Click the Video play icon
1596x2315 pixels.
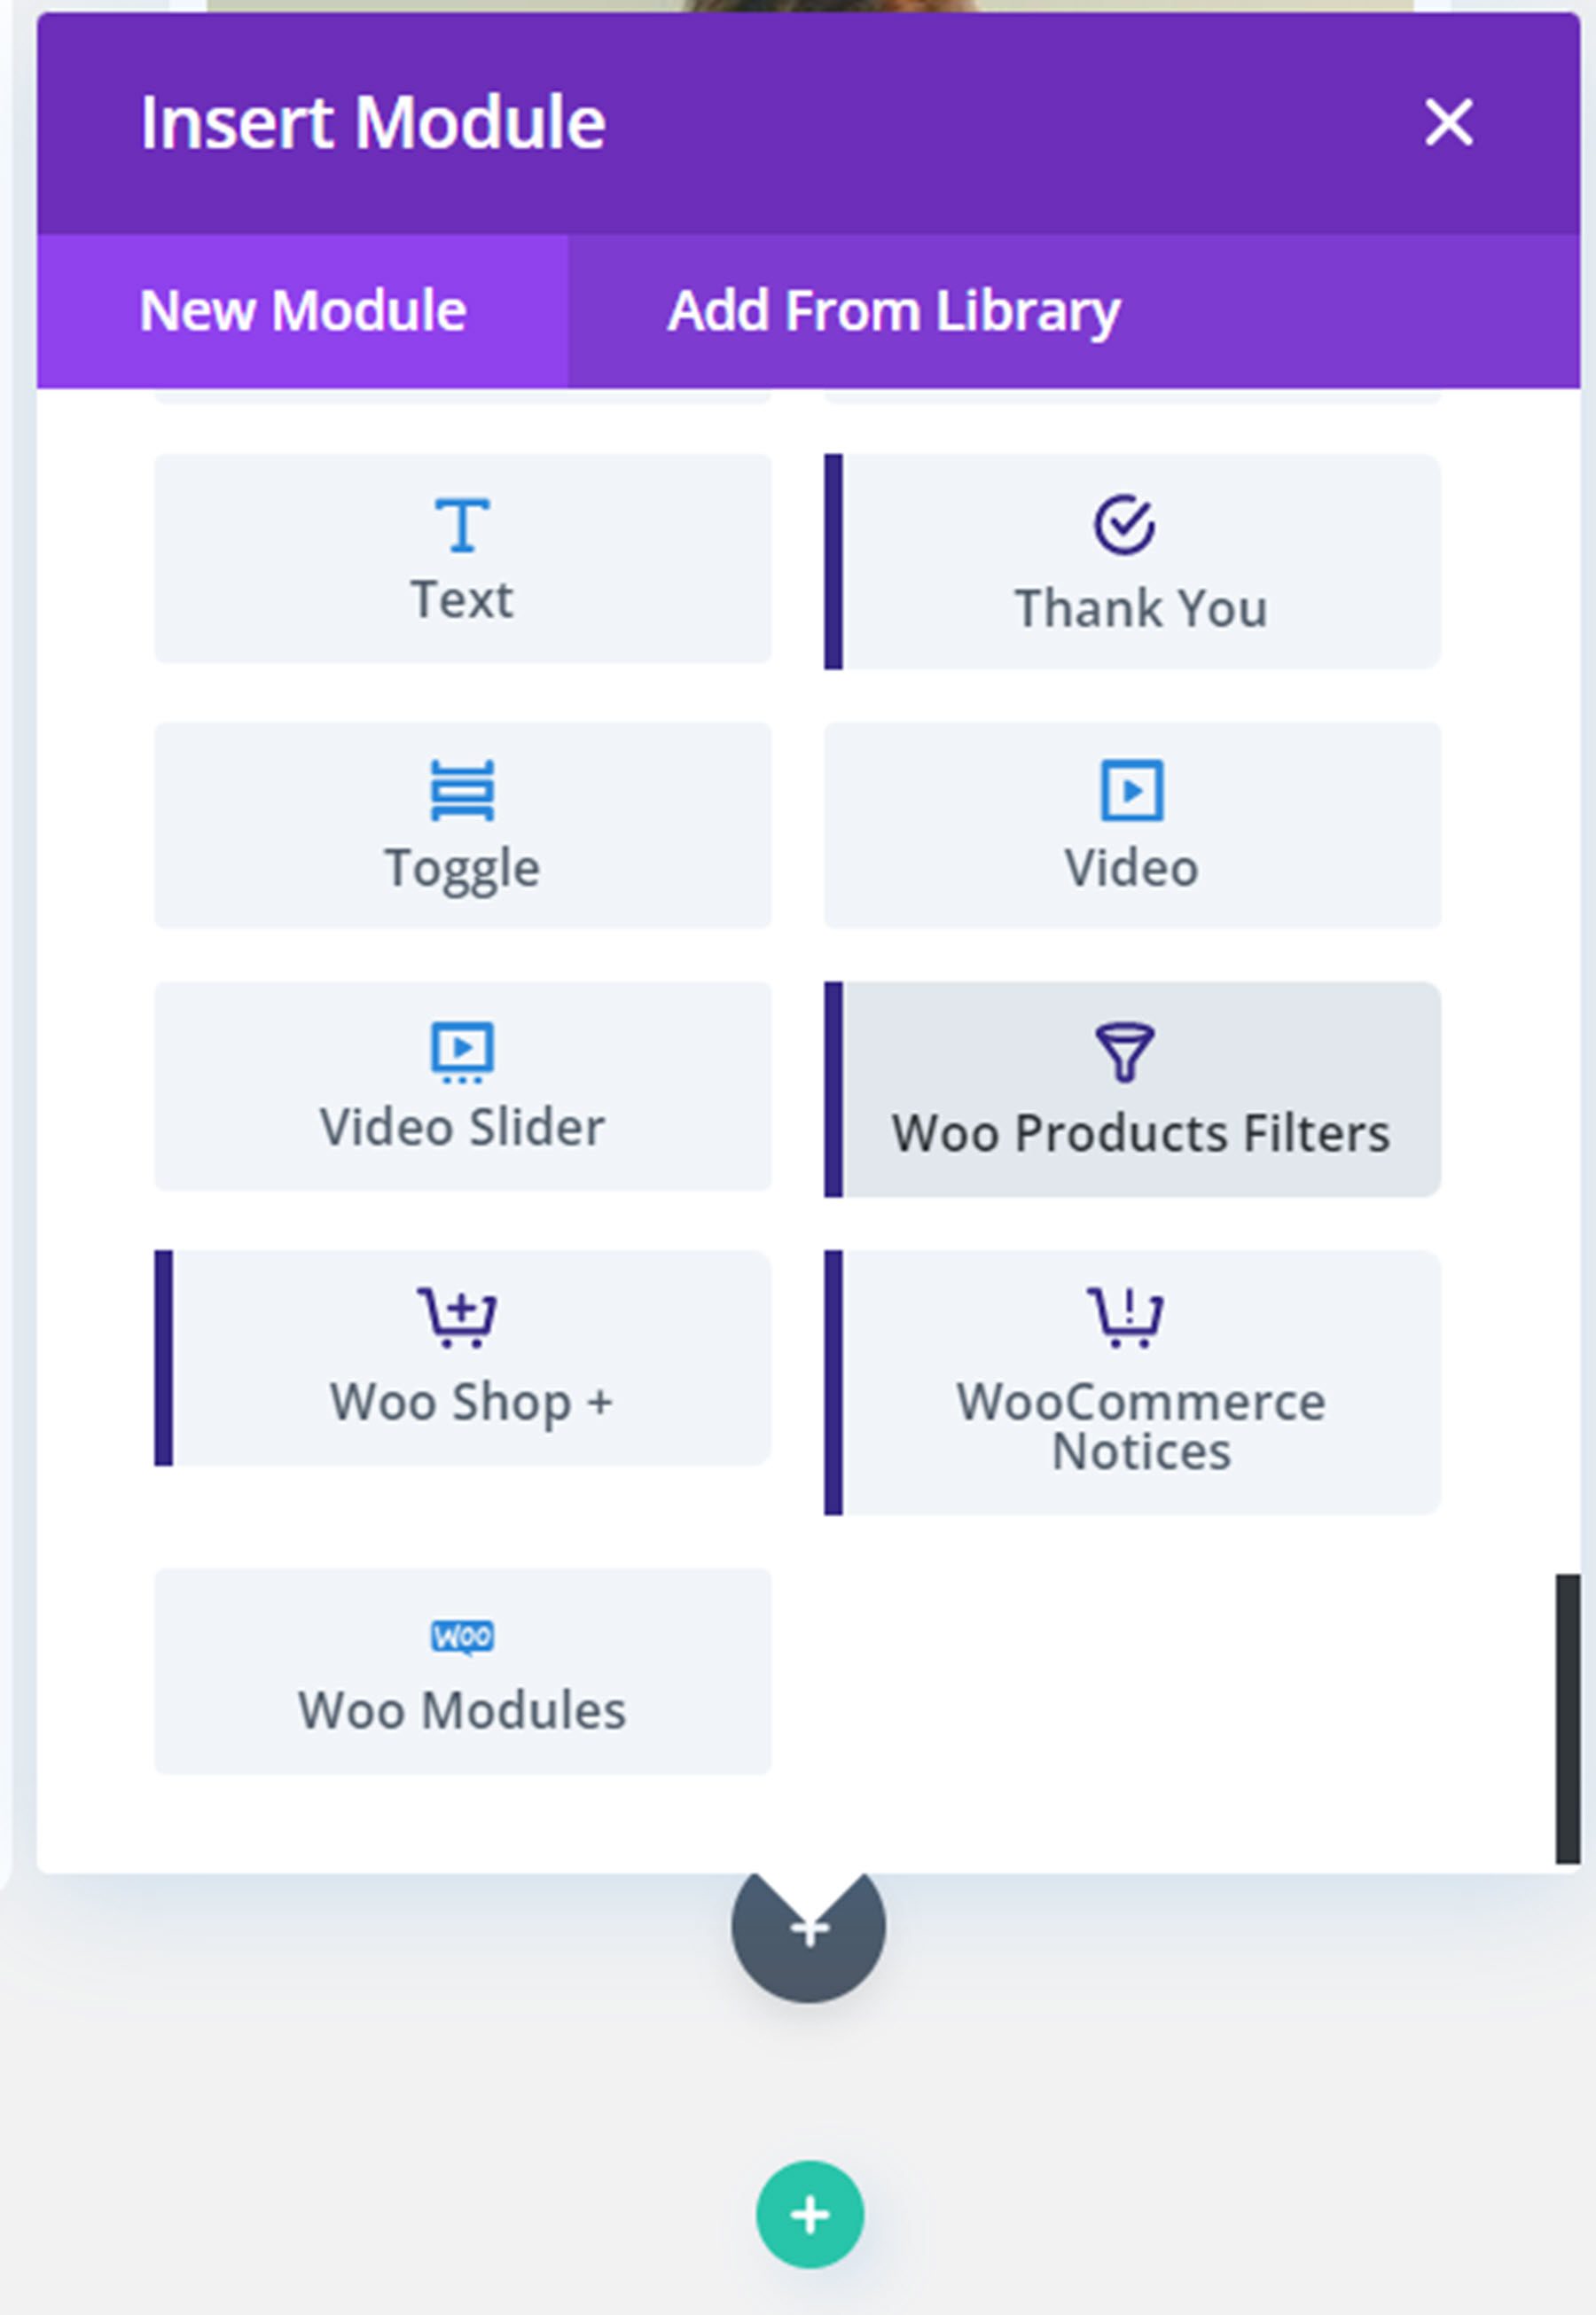click(x=1130, y=792)
